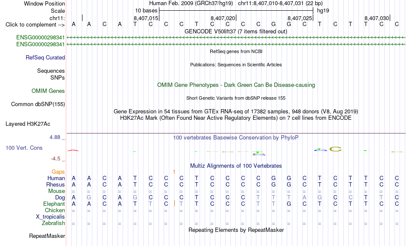
Task: Click the -4.5 lower axis value
Action: point(56,159)
